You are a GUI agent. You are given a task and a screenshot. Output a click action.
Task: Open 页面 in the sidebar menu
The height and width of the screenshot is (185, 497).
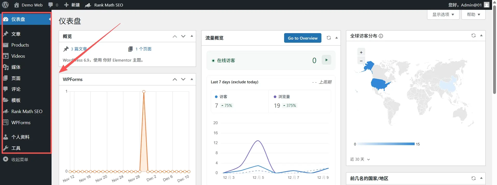26,78
